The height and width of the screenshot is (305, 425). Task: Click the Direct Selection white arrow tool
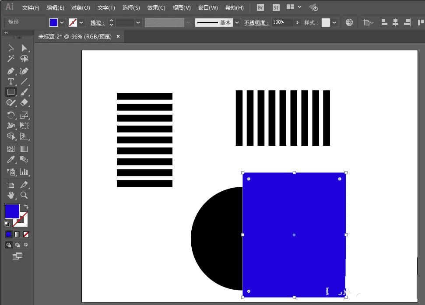coord(24,48)
